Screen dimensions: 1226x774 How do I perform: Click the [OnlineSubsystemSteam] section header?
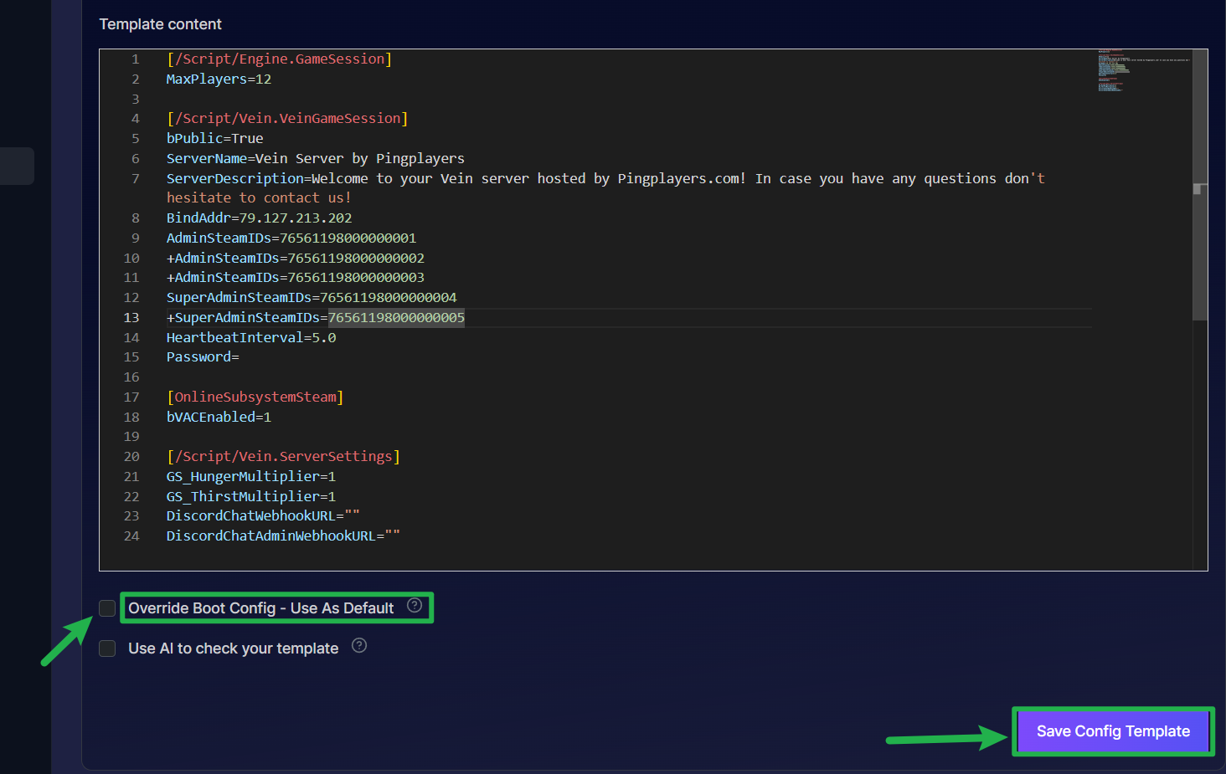(x=255, y=397)
